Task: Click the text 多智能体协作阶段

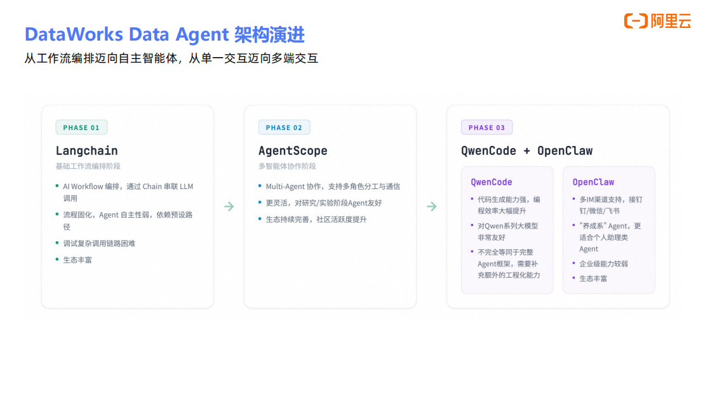Action: click(x=288, y=166)
